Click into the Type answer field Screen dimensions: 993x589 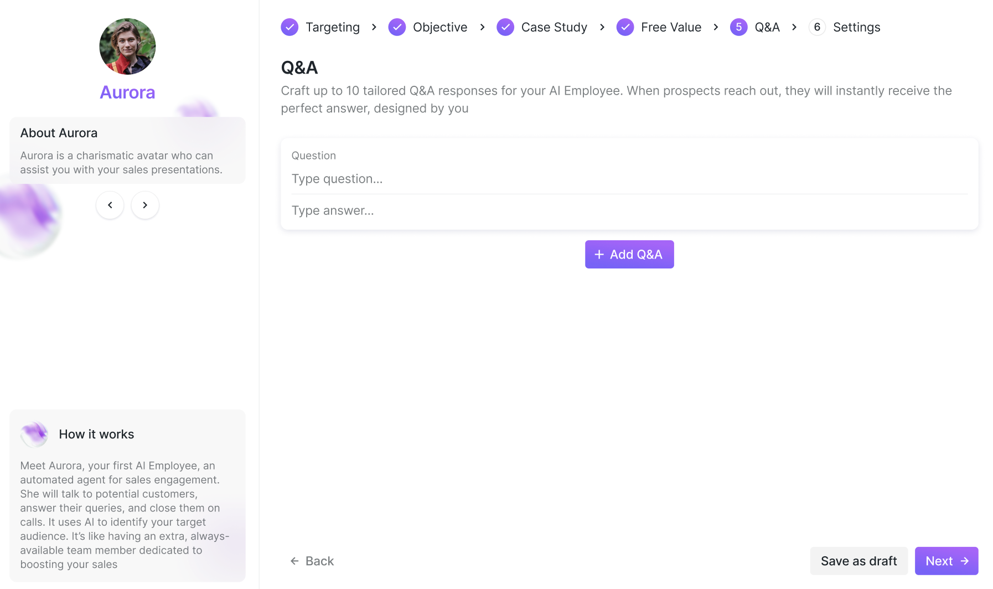629,210
